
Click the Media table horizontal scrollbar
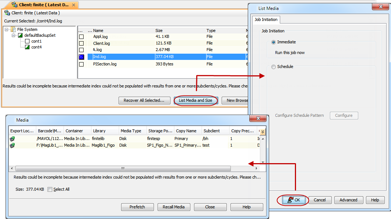[x=123, y=168]
